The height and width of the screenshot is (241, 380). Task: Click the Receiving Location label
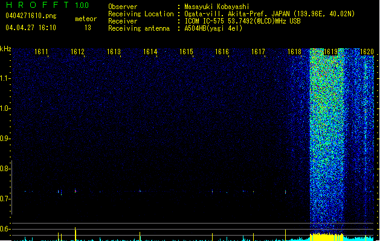click(141, 14)
